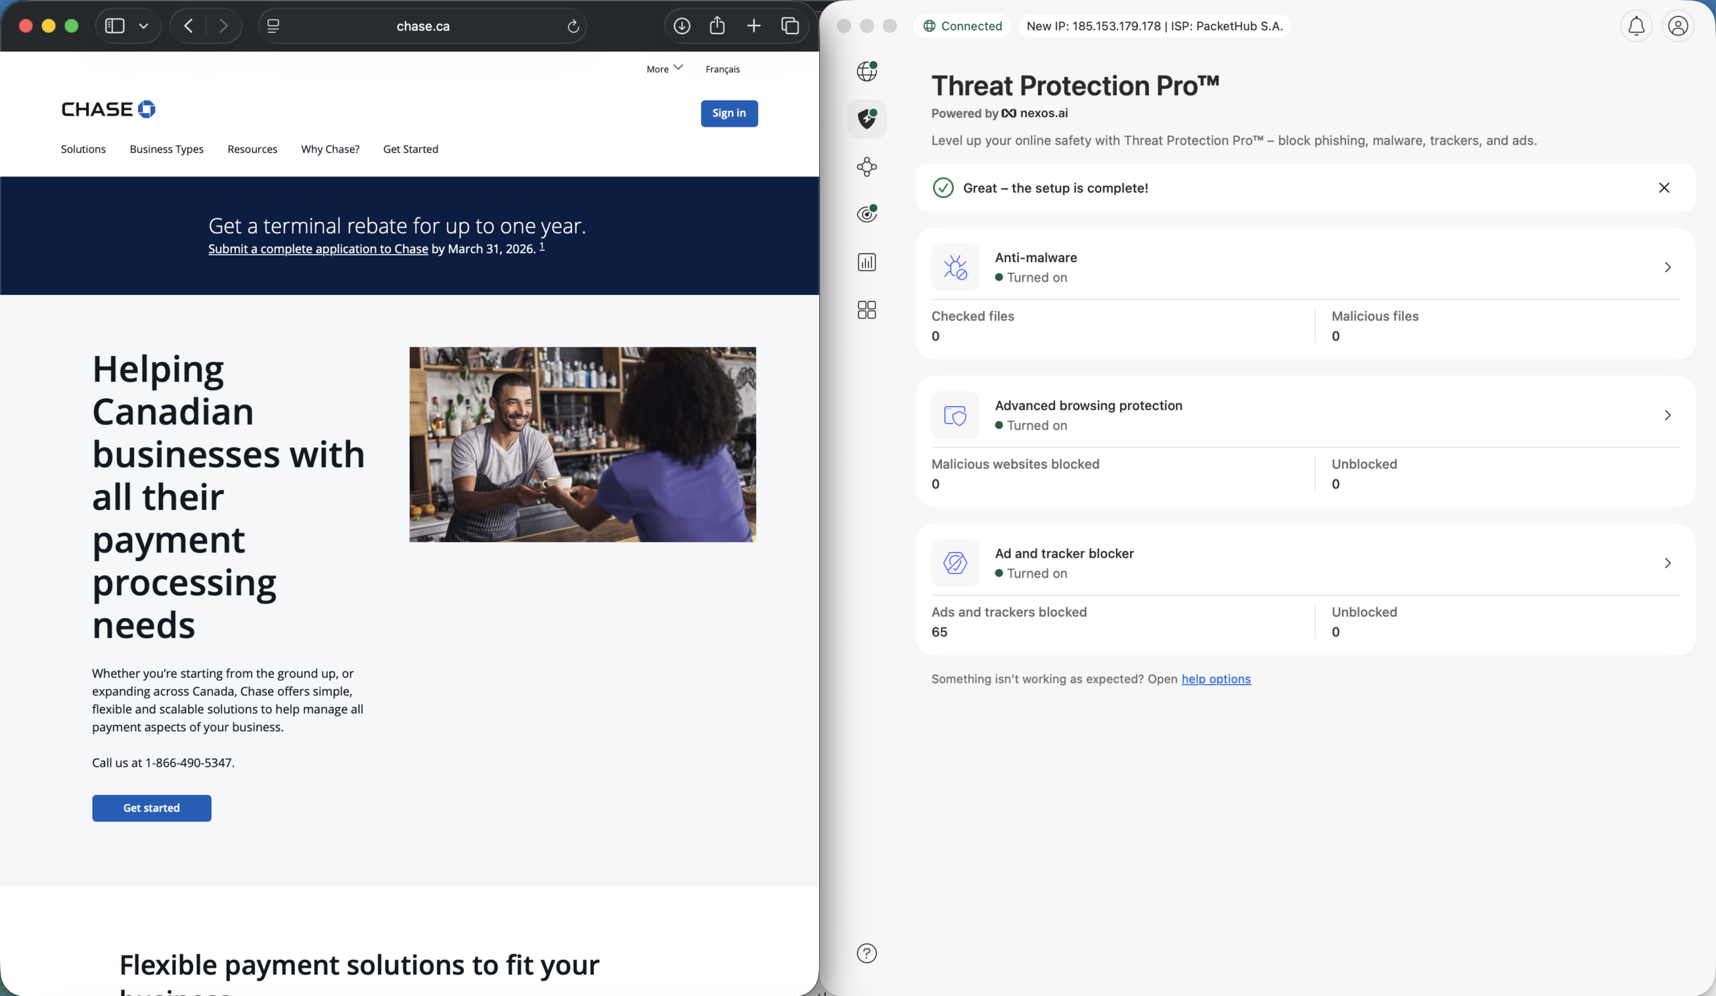The image size is (1716, 996).
Task: Follow Submit a complete application to Chase link
Action: pos(318,249)
